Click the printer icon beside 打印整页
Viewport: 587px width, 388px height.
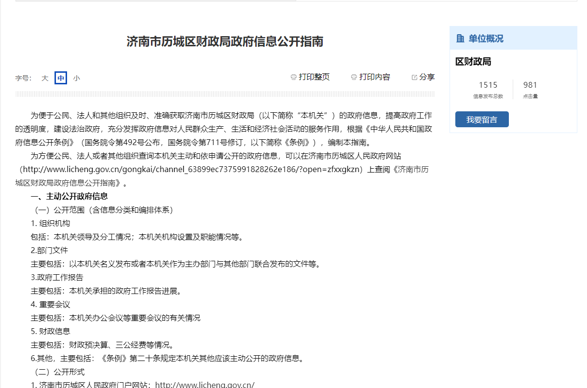[293, 77]
